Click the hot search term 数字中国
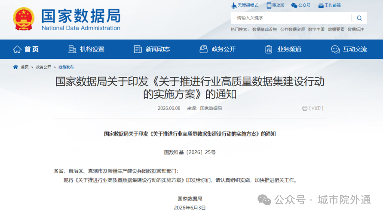383x215 pixels. [x=316, y=30]
